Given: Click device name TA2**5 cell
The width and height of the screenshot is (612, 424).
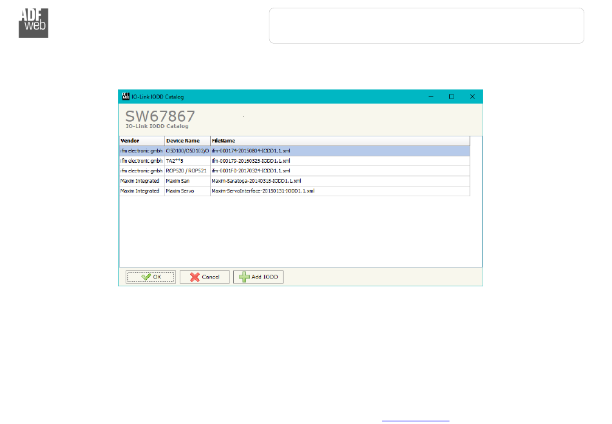Looking at the screenshot, I should (x=187, y=161).
